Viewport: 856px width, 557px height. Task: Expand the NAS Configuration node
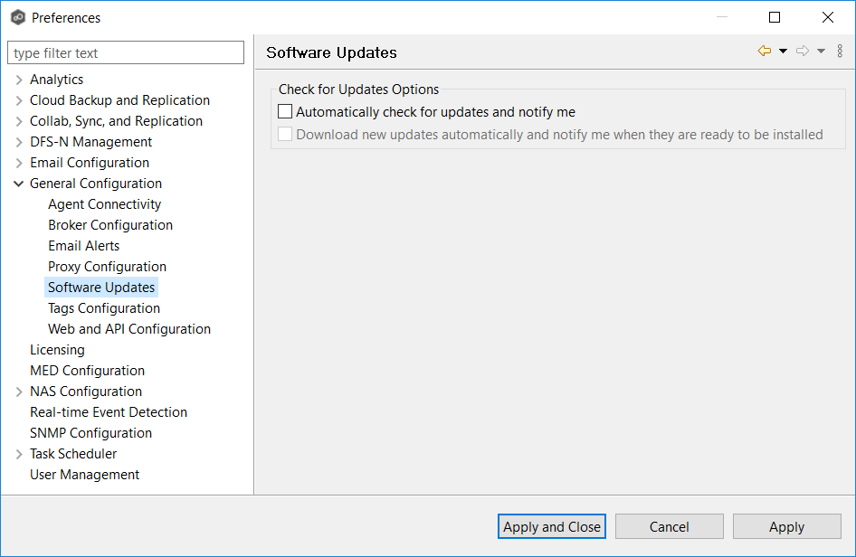click(19, 392)
